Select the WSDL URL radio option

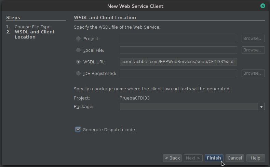[79, 62]
